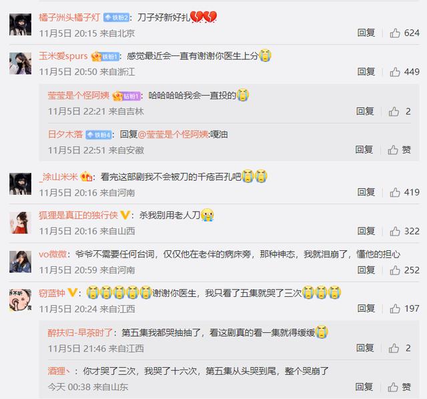The image size is (427, 399).
Task: Open 玉米爱spurs's avatar thumbnail
Action: [21, 64]
